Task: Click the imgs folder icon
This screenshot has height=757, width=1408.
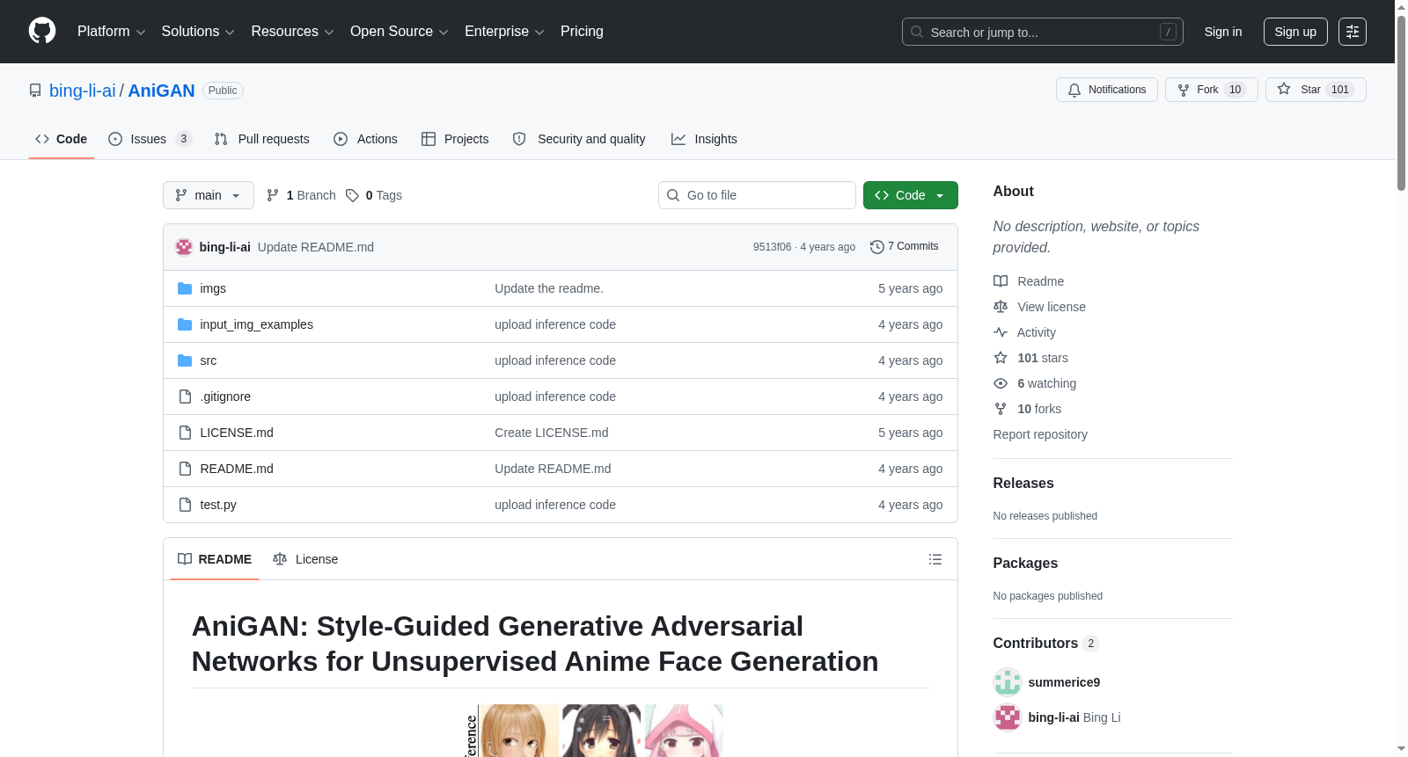Action: pos(185,288)
